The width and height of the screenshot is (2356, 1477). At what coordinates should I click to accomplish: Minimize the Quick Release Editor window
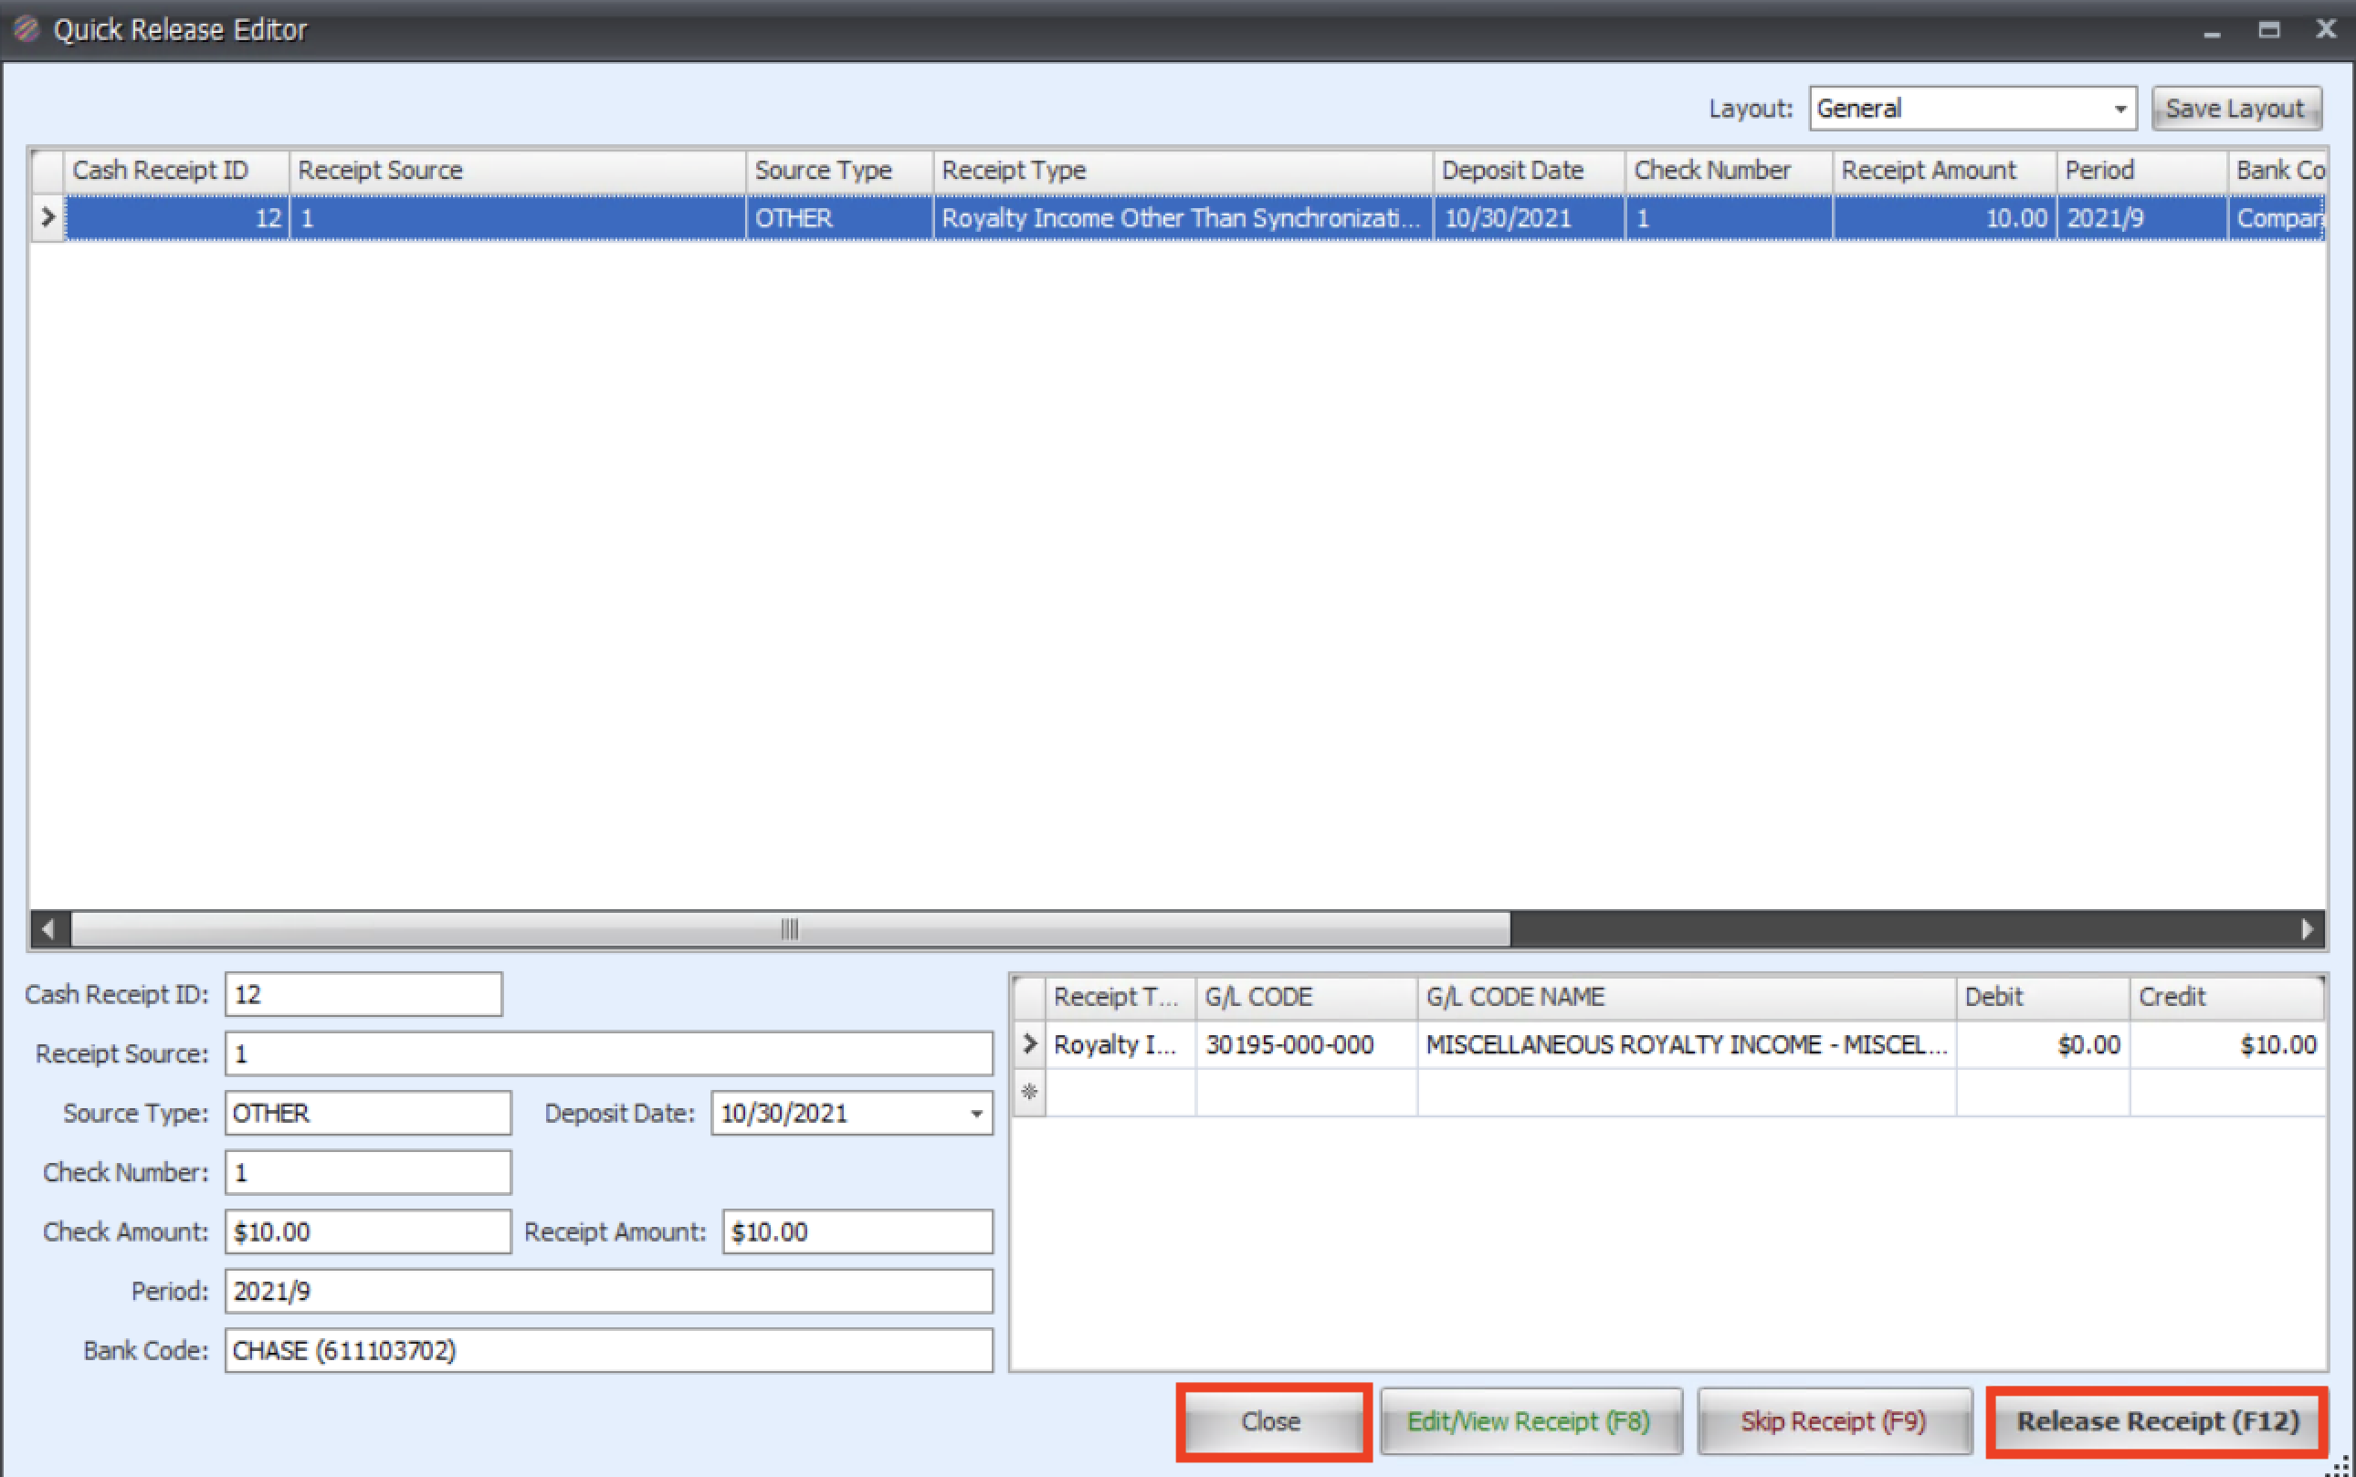2213,31
